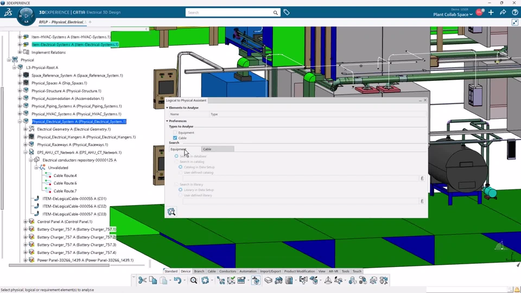Expand the Control Panel A node
Screen dimensions: 521x293
(x=26, y=221)
